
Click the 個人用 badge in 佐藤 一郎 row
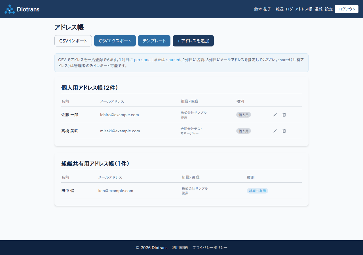[x=244, y=115]
